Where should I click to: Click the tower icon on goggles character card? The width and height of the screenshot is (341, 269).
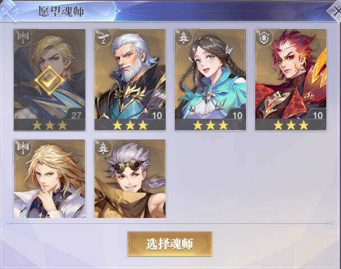pyautogui.click(x=103, y=148)
